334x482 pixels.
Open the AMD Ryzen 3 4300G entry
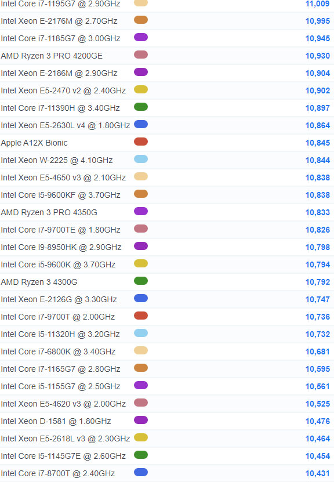39,282
